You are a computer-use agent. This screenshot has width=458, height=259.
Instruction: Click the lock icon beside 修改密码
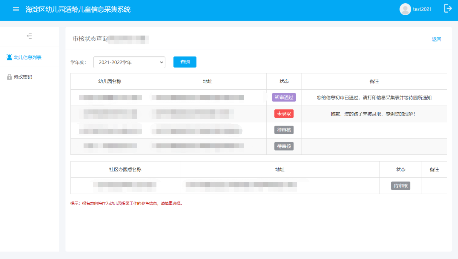point(9,77)
